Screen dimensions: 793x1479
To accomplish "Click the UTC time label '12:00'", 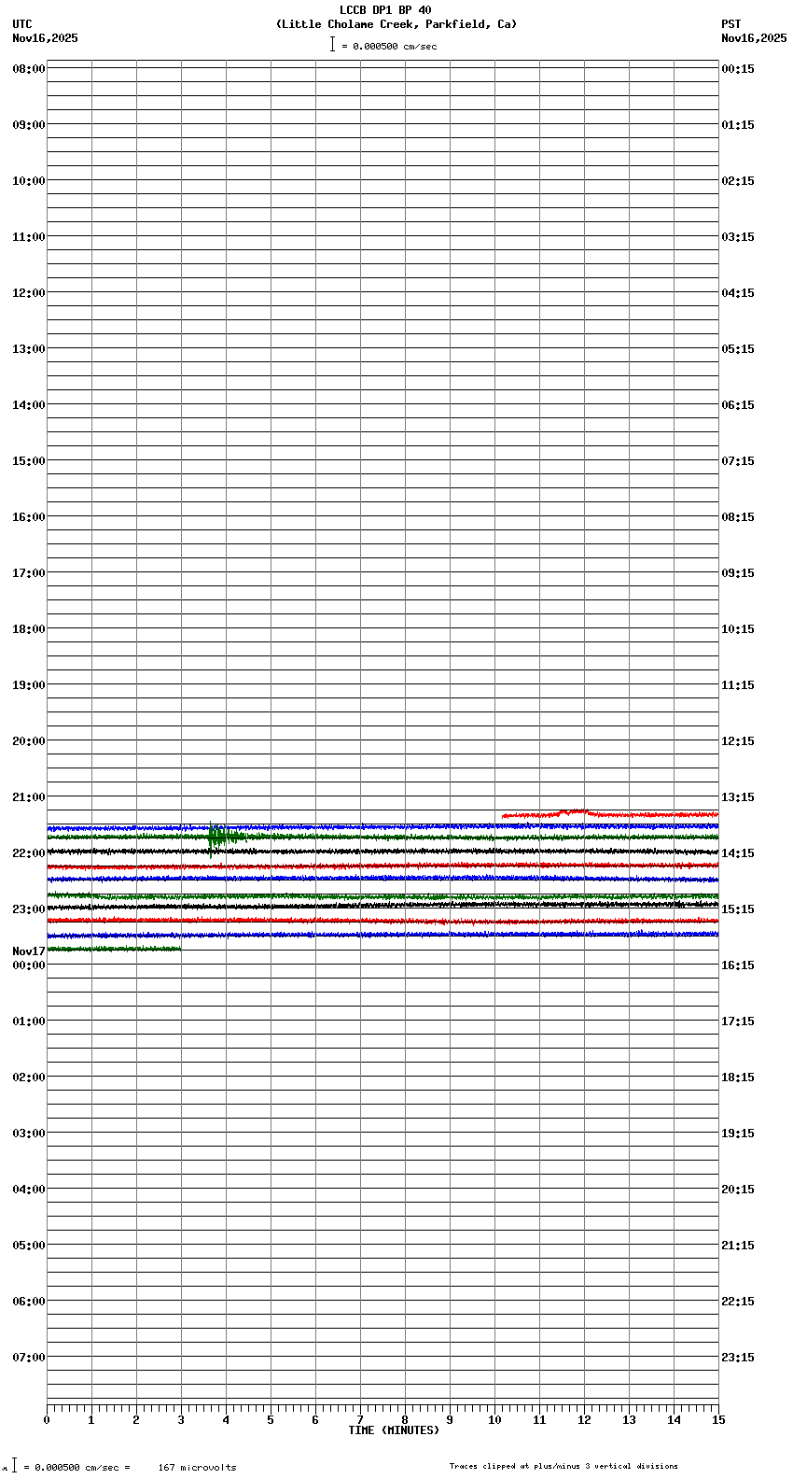I will 28,293.
